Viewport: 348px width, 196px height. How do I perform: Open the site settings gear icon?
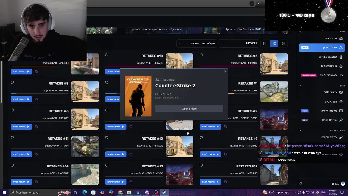301,184
